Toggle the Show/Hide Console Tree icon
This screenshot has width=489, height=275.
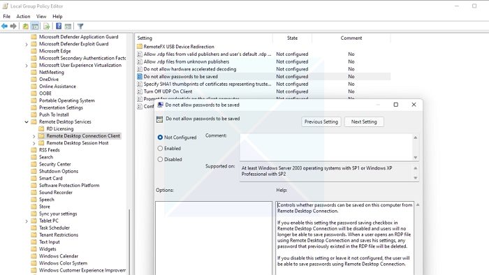(35, 26)
